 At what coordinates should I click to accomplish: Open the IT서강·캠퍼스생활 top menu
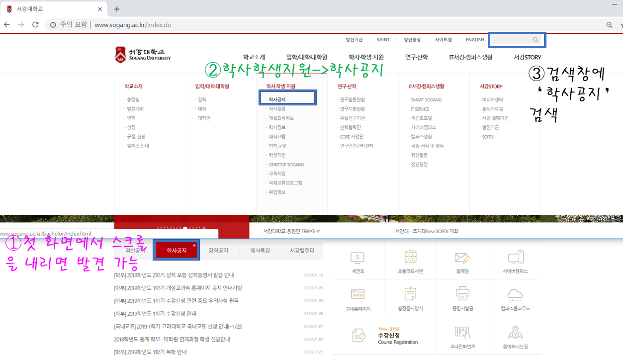point(470,57)
